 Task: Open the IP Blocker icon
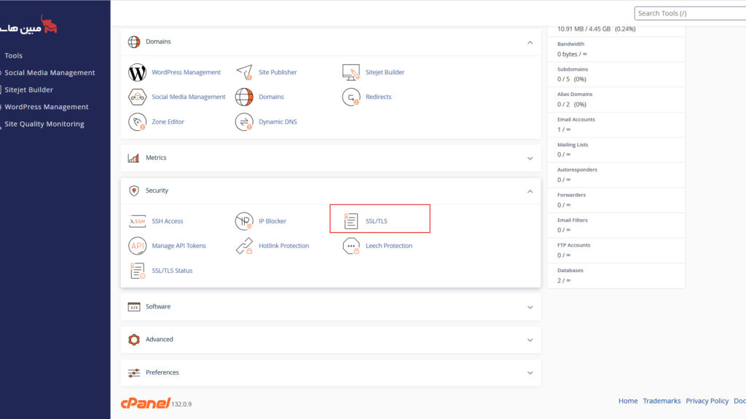pyautogui.click(x=244, y=221)
